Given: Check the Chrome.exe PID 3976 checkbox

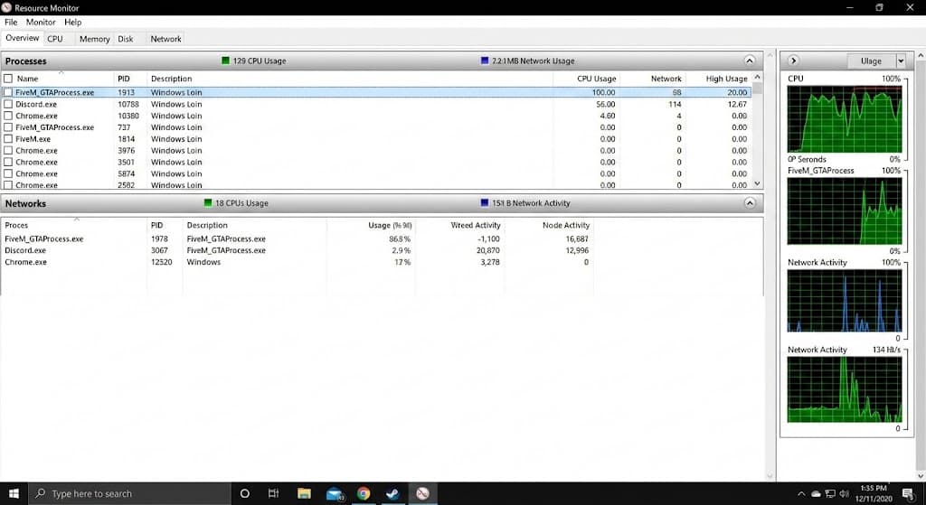Looking at the screenshot, I should click(8, 151).
